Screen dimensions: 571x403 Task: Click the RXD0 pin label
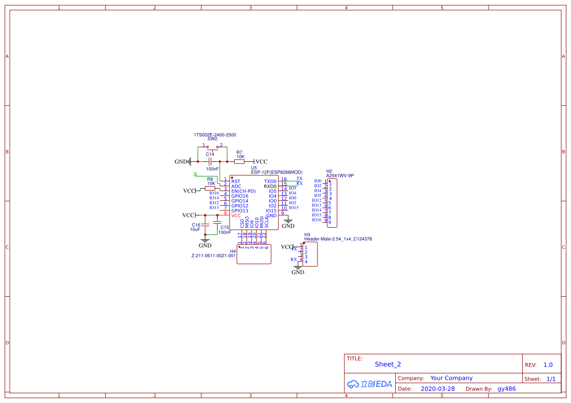pyautogui.click(x=270, y=187)
